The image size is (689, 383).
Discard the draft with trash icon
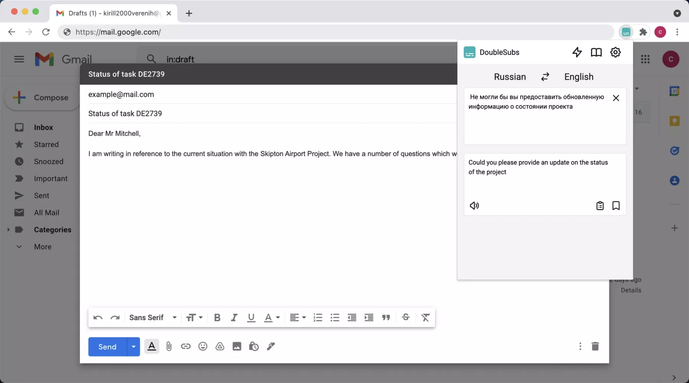pos(595,346)
